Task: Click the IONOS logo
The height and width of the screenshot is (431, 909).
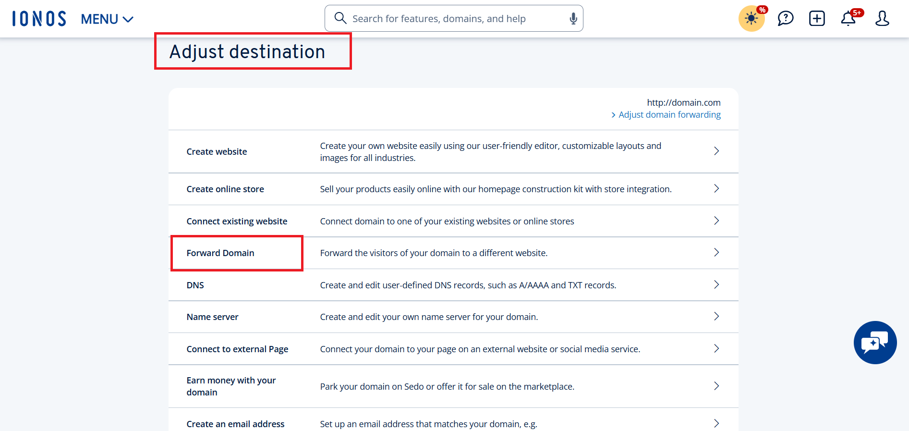Action: [x=39, y=19]
